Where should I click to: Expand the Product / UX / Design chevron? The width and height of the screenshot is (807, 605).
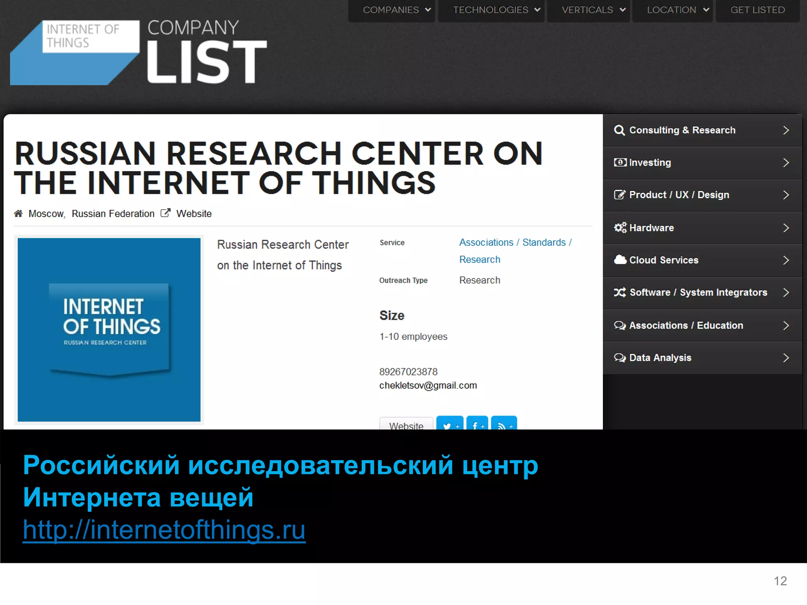(786, 195)
